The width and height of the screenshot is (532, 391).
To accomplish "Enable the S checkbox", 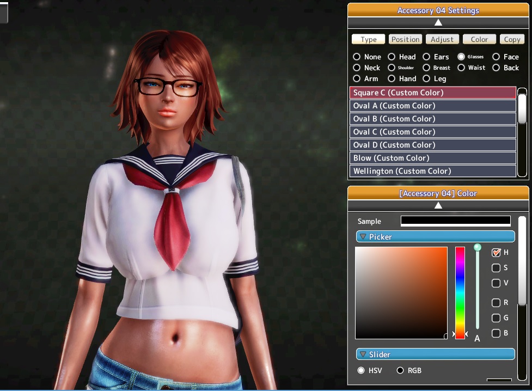I will click(x=496, y=268).
